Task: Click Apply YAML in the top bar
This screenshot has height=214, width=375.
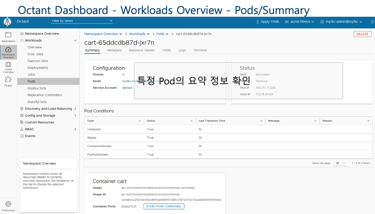Action: [268, 22]
